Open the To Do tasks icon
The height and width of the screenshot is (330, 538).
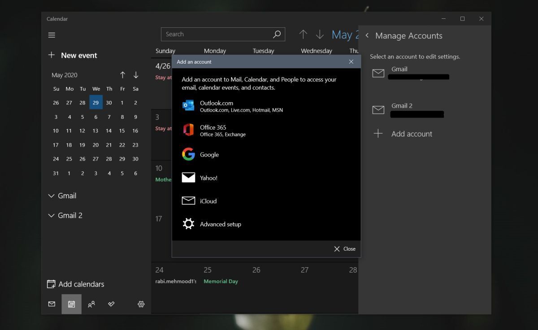point(112,304)
